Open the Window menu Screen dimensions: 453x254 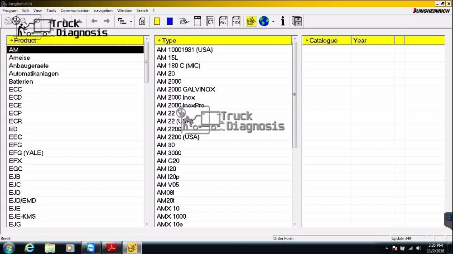tap(125, 10)
